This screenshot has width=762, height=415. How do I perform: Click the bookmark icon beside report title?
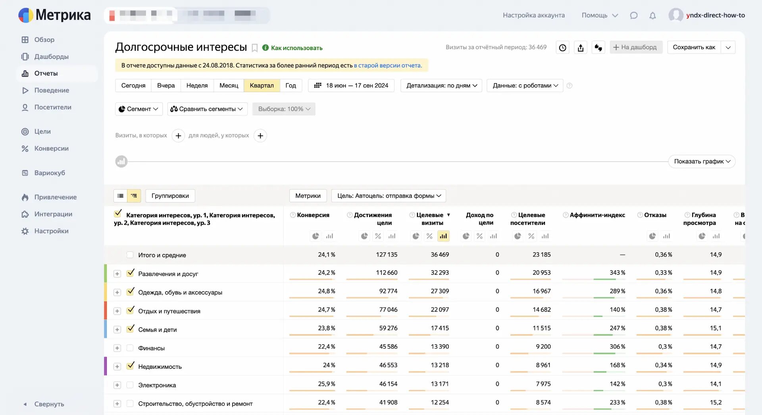[x=255, y=48]
